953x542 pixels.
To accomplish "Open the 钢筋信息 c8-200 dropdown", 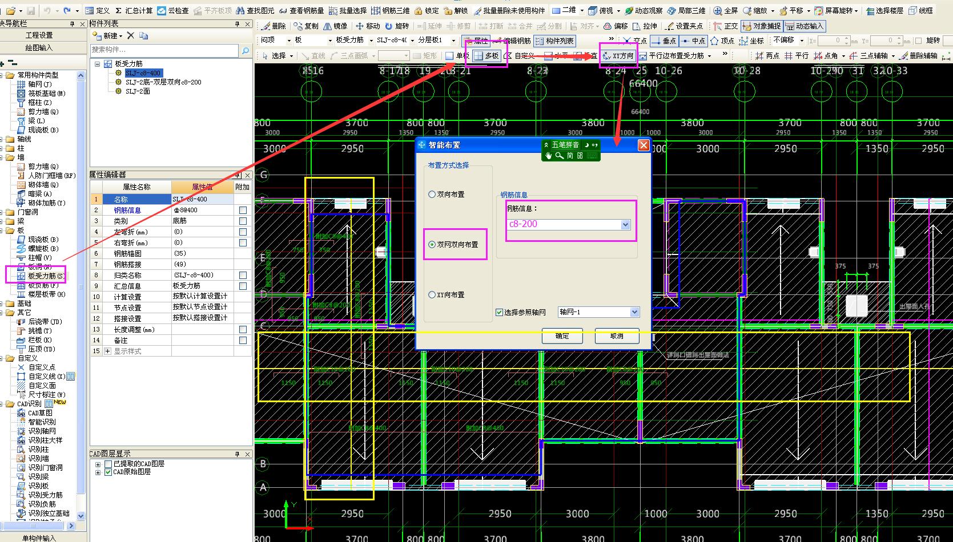I will point(625,225).
